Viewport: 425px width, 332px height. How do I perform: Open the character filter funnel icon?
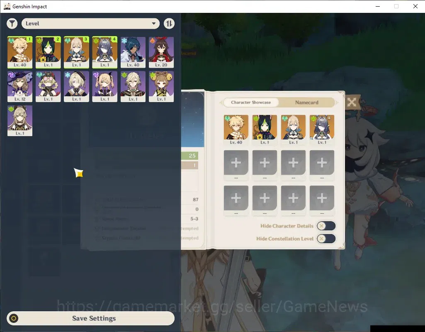click(12, 24)
